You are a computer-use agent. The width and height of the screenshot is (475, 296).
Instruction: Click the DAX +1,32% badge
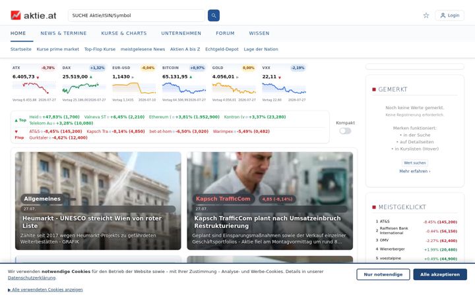97,68
